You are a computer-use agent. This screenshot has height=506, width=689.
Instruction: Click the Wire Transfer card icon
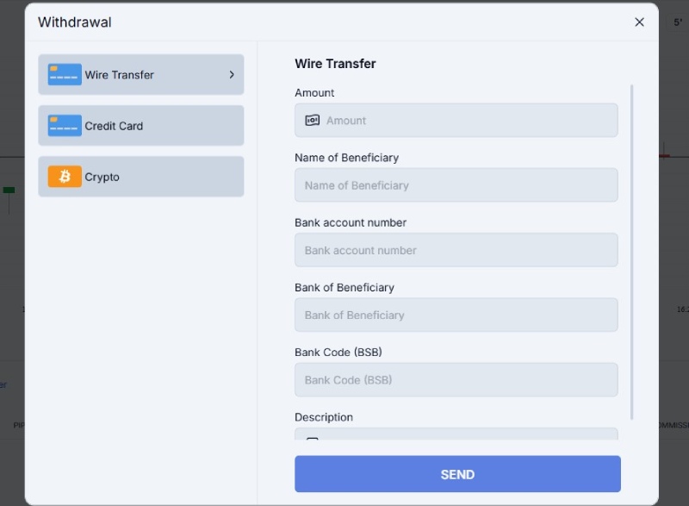pos(65,75)
